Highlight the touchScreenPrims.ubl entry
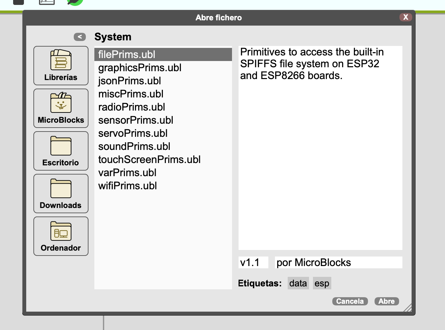 click(x=149, y=159)
